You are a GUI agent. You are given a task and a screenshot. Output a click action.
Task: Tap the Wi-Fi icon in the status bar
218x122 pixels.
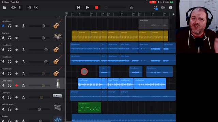point(158,2)
